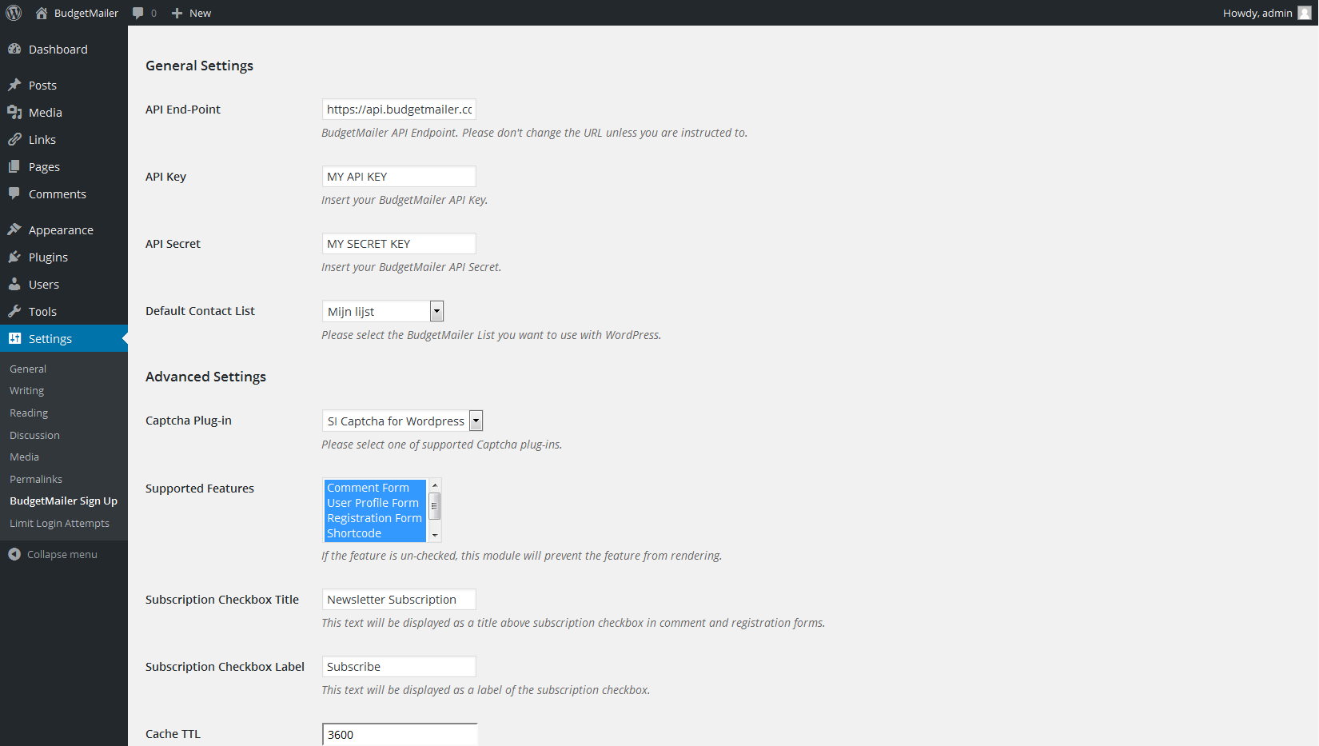Viewport: 1319px width, 746px height.
Task: Click the Supported Features list scroll-down arrow
Action: point(435,535)
